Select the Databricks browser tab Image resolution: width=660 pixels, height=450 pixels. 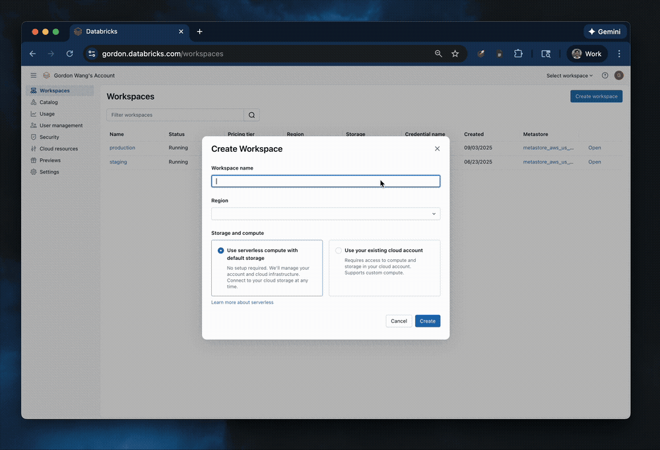click(x=129, y=32)
